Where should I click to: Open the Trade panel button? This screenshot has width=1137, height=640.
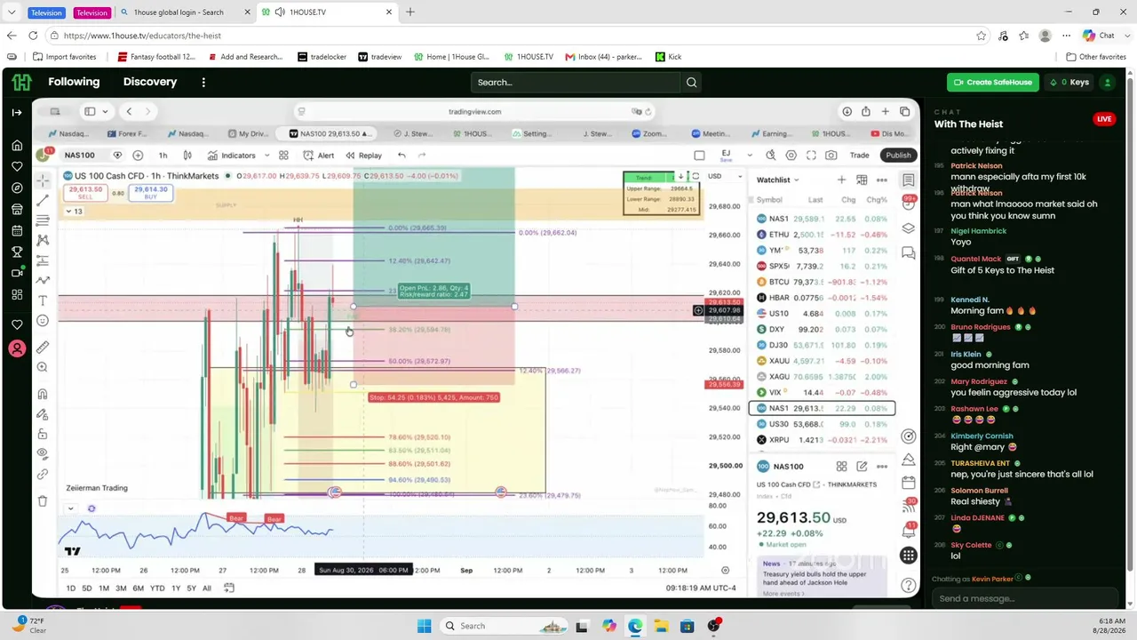[859, 156]
